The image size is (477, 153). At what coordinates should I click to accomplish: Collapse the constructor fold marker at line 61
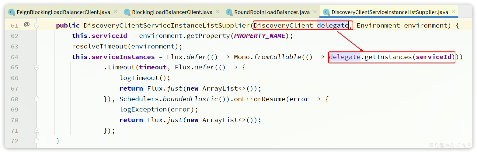tap(37, 25)
